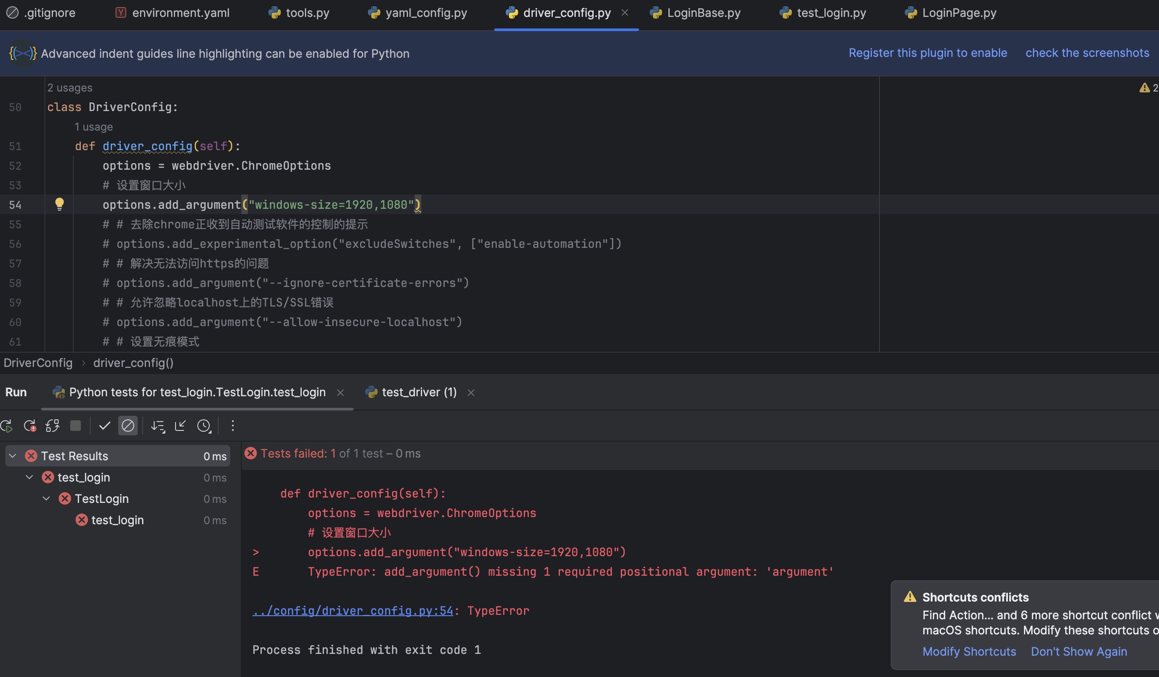Close the driver_config.py tab
The image size is (1159, 677).
click(x=624, y=13)
